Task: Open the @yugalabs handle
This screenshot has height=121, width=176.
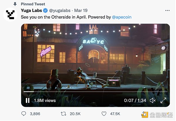Action: tap(60, 10)
